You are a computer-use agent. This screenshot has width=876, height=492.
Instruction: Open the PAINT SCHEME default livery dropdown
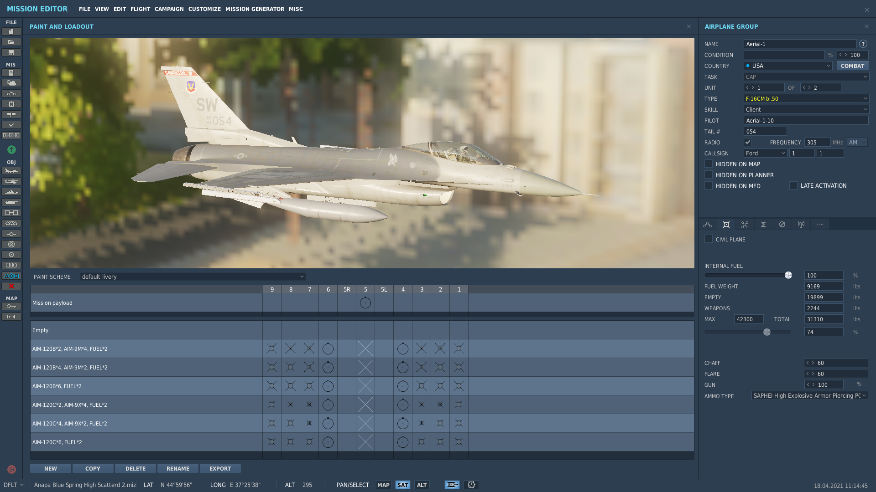point(193,277)
